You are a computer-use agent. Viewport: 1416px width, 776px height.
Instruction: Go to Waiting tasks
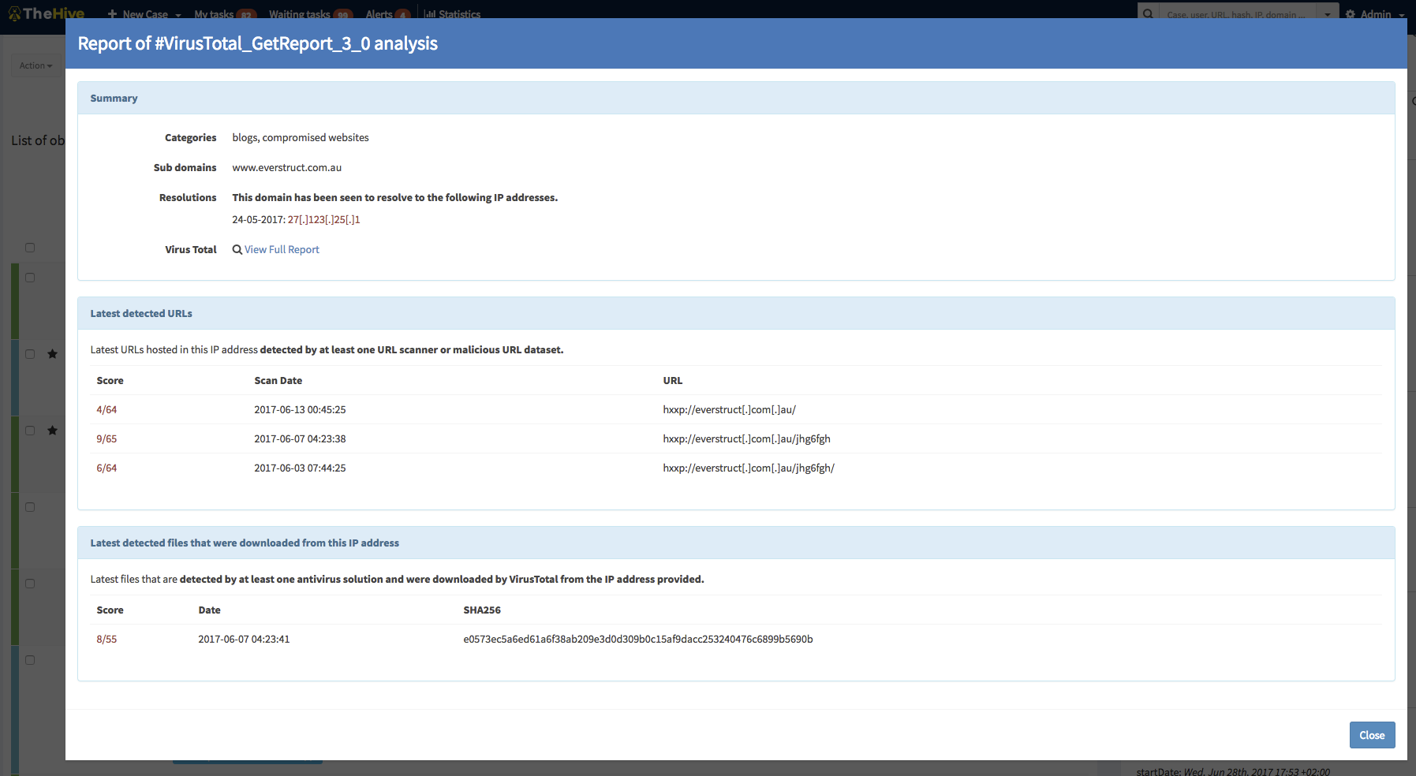(x=299, y=14)
